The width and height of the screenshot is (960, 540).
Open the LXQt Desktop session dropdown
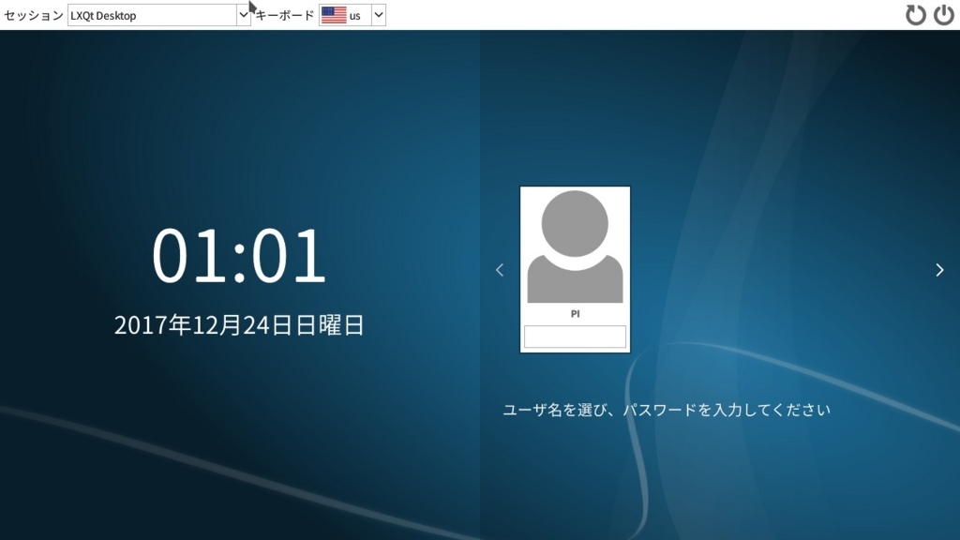point(158,15)
